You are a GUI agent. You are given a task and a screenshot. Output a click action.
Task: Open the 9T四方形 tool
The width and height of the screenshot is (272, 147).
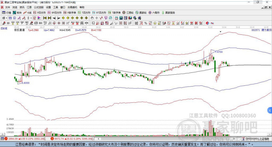coord(99,13)
